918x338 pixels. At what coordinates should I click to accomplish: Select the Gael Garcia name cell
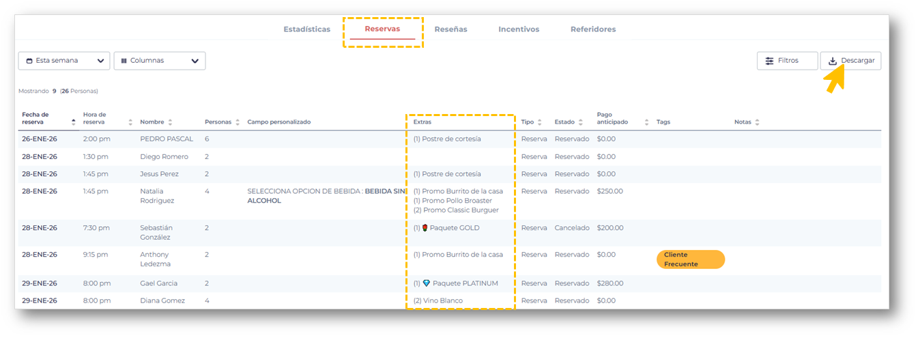click(x=159, y=283)
